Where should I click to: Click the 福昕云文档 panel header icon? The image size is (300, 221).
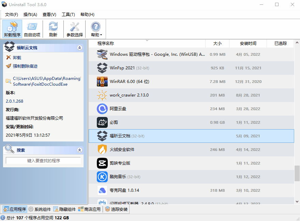click(10, 47)
